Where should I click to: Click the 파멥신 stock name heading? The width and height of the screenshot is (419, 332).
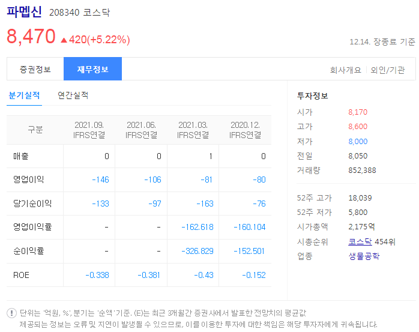pos(24,12)
